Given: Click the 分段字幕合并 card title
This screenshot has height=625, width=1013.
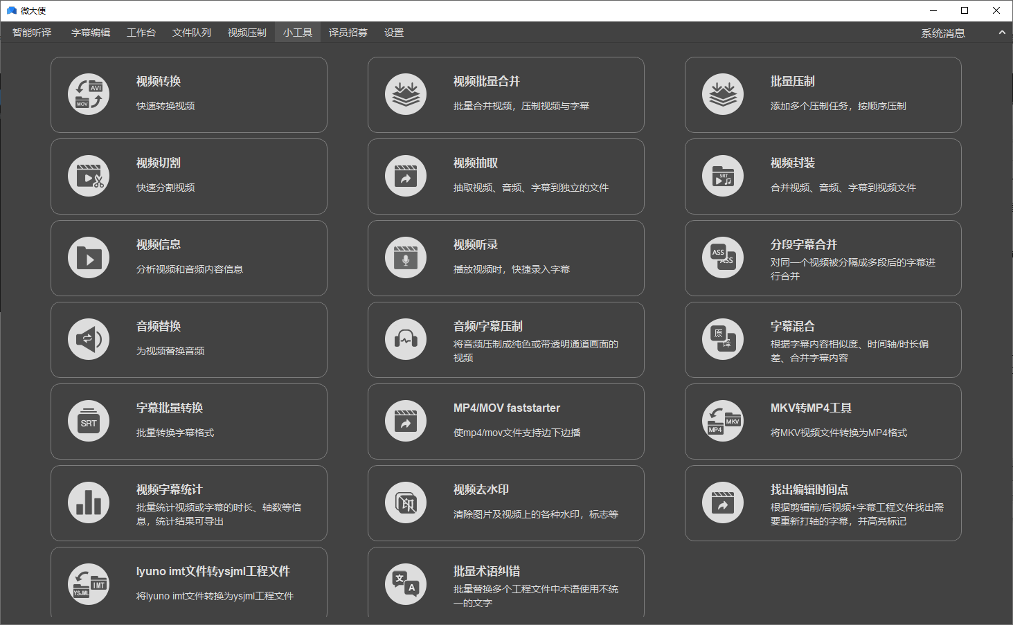Looking at the screenshot, I should [x=804, y=245].
